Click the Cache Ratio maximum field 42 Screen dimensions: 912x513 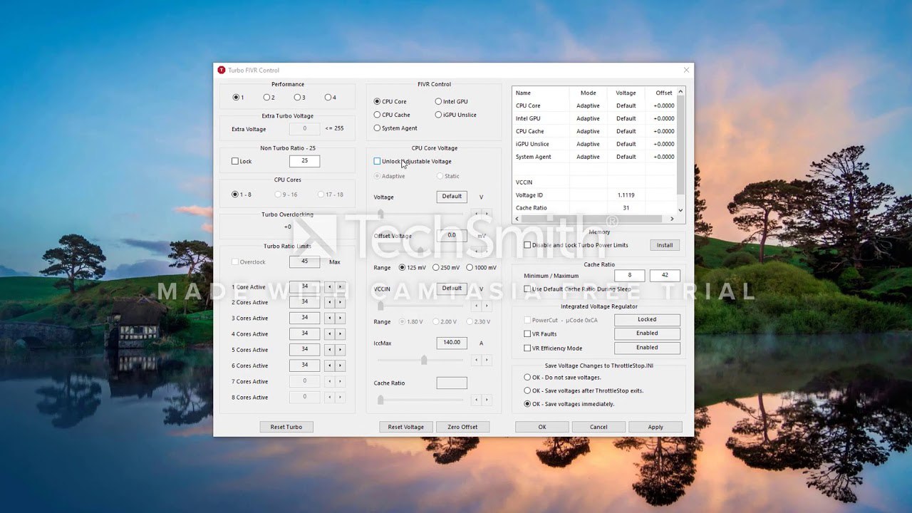click(x=665, y=275)
